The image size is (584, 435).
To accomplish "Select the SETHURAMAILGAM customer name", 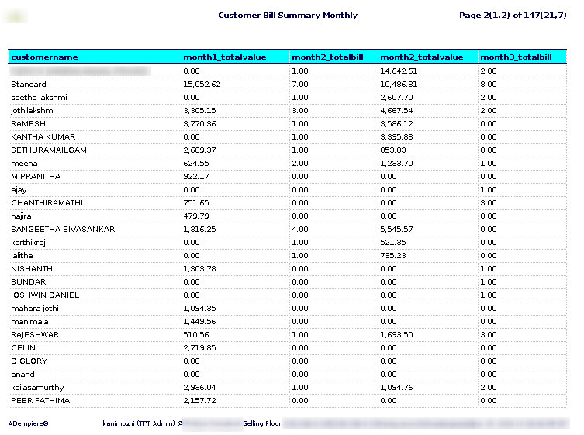I will click(x=49, y=150).
